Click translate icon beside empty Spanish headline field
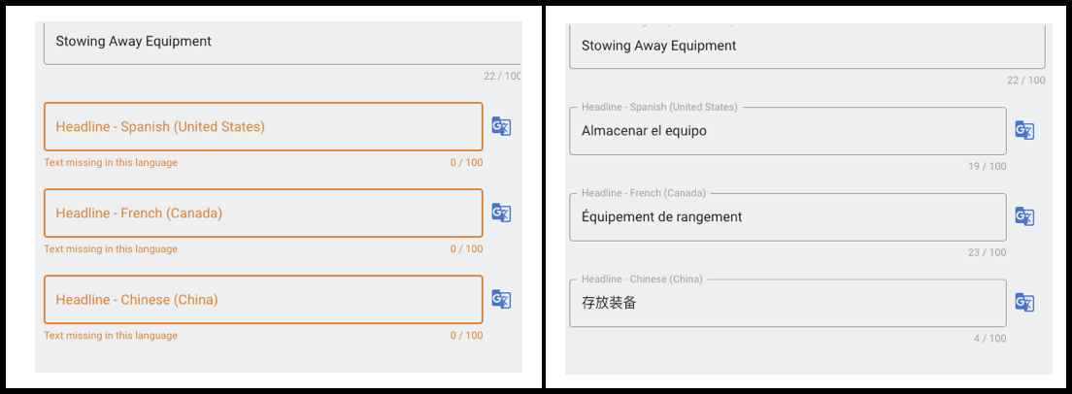Image resolution: width=1072 pixels, height=394 pixels. click(501, 126)
